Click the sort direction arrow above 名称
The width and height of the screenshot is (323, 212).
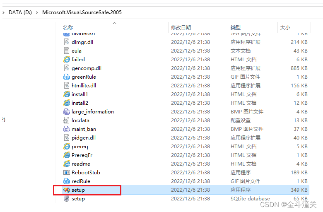coord(115,23)
